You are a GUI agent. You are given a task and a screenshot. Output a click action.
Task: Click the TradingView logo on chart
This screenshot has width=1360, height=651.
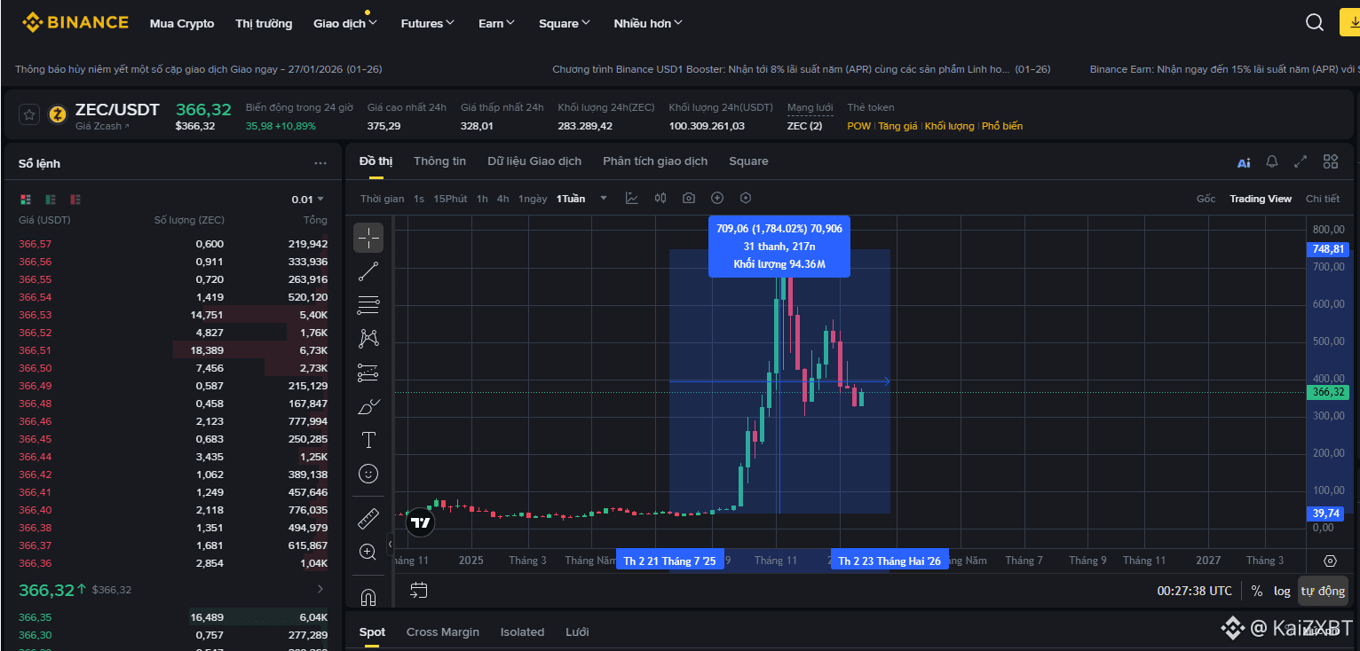point(421,522)
